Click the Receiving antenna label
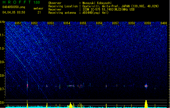The height and width of the screenshot is (108, 170). click(x=62, y=13)
